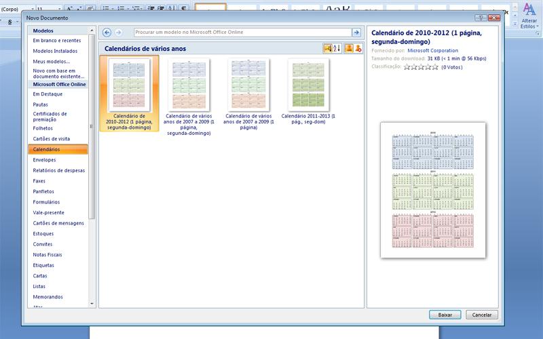
Task: Select the Envelopes template category
Action: [x=45, y=160]
